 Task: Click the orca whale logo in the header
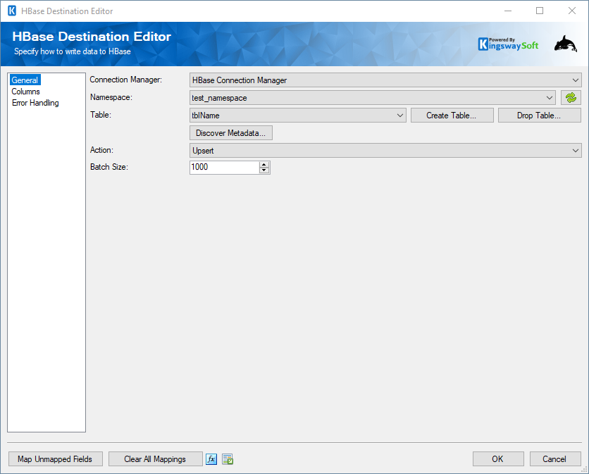click(566, 44)
